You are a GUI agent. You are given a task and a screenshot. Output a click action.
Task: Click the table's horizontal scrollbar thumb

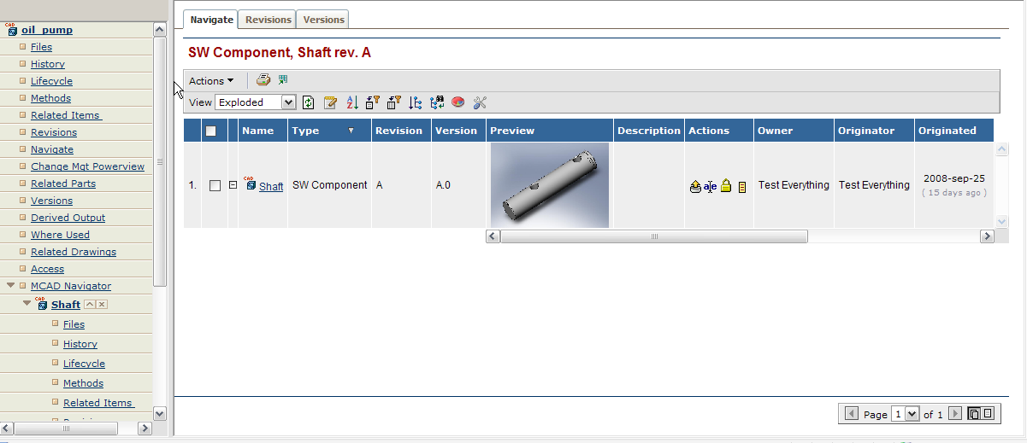pyautogui.click(x=654, y=236)
